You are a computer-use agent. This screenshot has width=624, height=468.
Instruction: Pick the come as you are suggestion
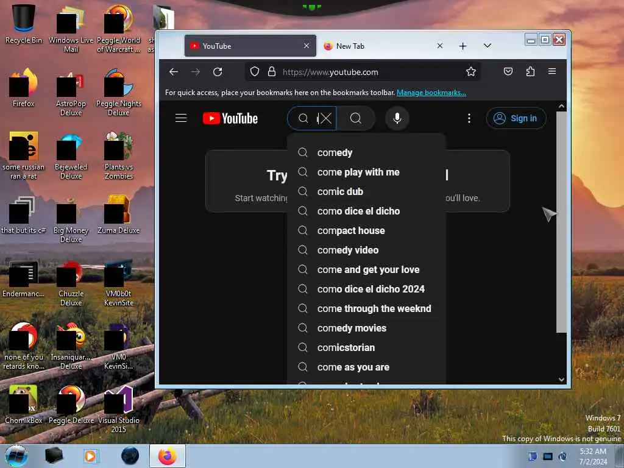tap(366, 367)
